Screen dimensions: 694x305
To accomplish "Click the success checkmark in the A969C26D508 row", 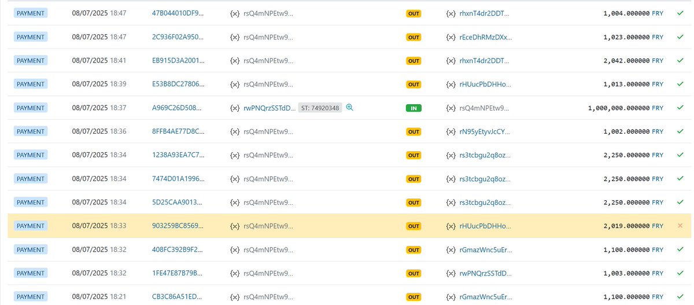I will click(x=680, y=108).
